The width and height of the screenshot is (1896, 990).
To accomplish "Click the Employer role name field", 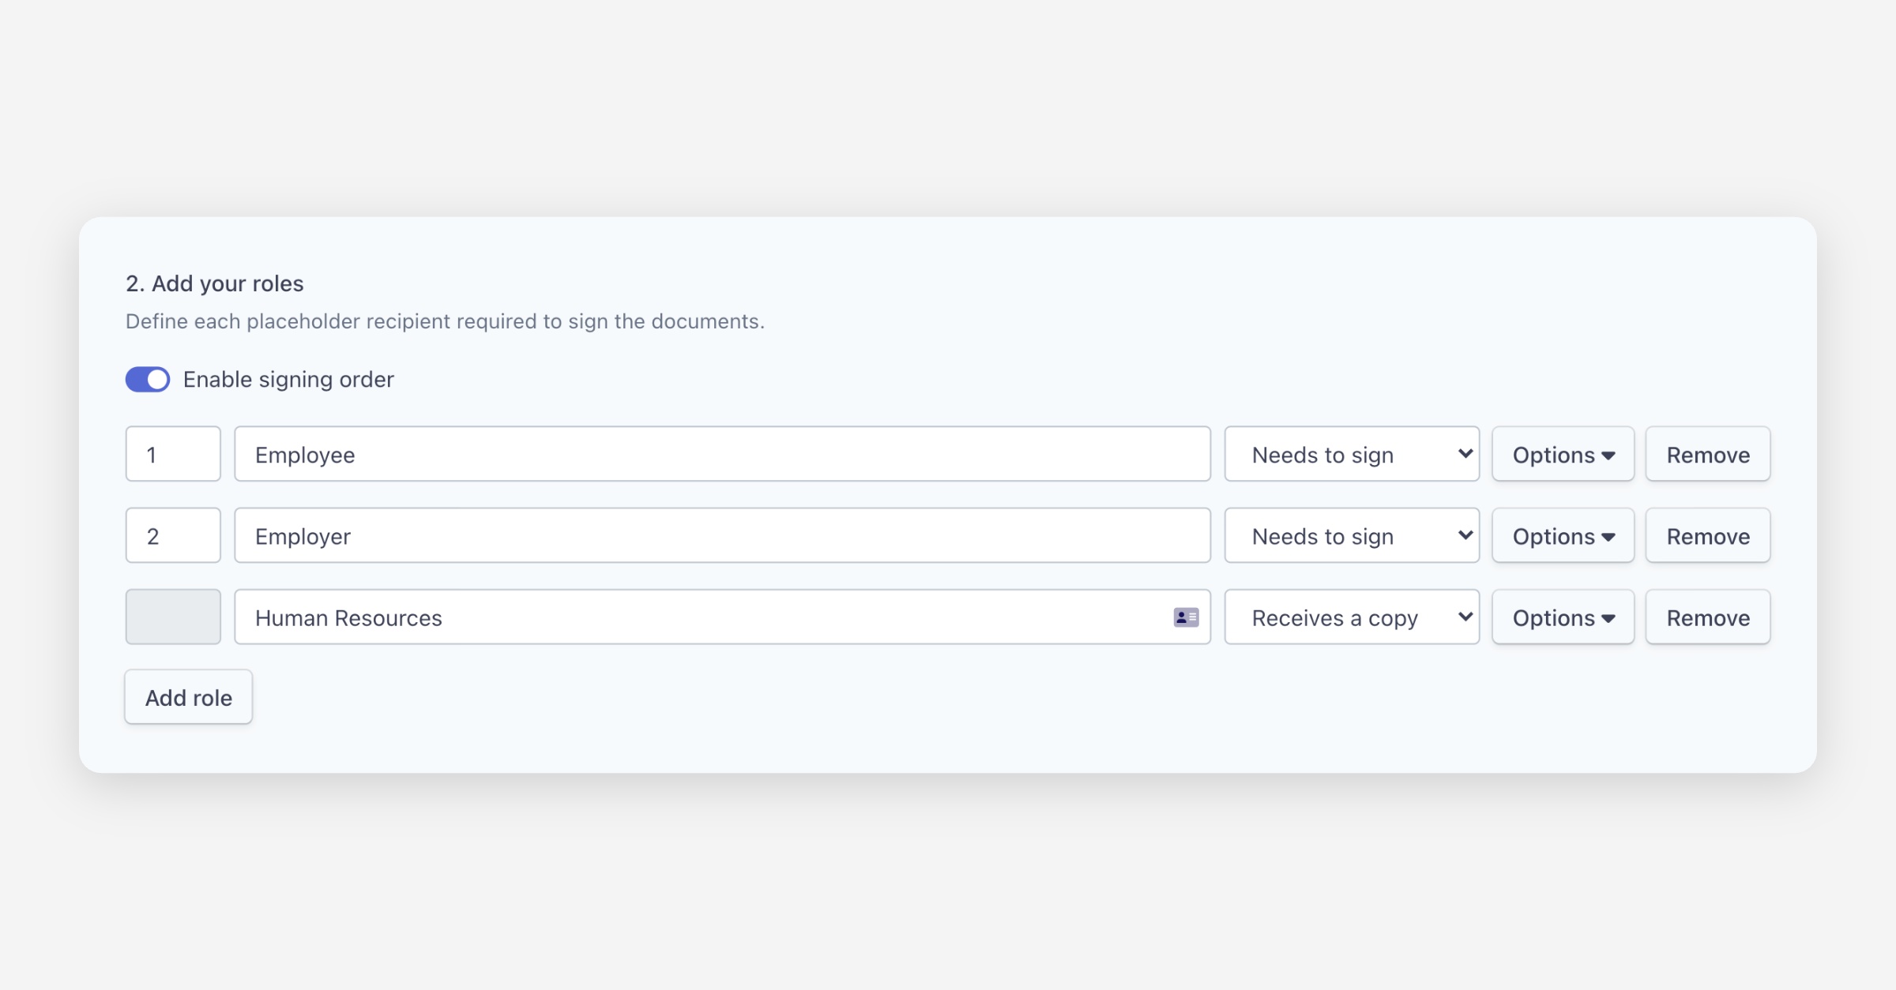I will click(x=721, y=536).
